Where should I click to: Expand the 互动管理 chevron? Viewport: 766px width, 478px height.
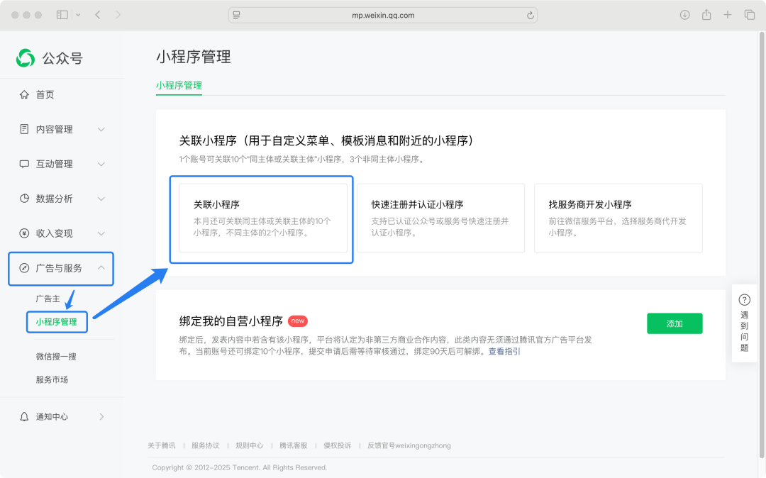tap(101, 164)
